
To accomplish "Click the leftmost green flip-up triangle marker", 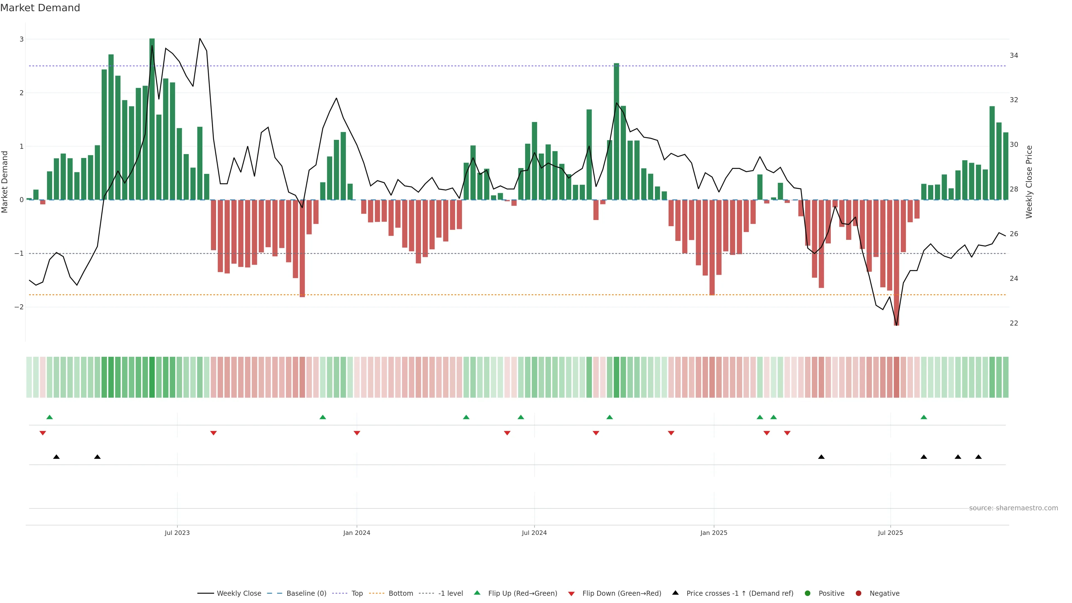I will click(x=49, y=417).
